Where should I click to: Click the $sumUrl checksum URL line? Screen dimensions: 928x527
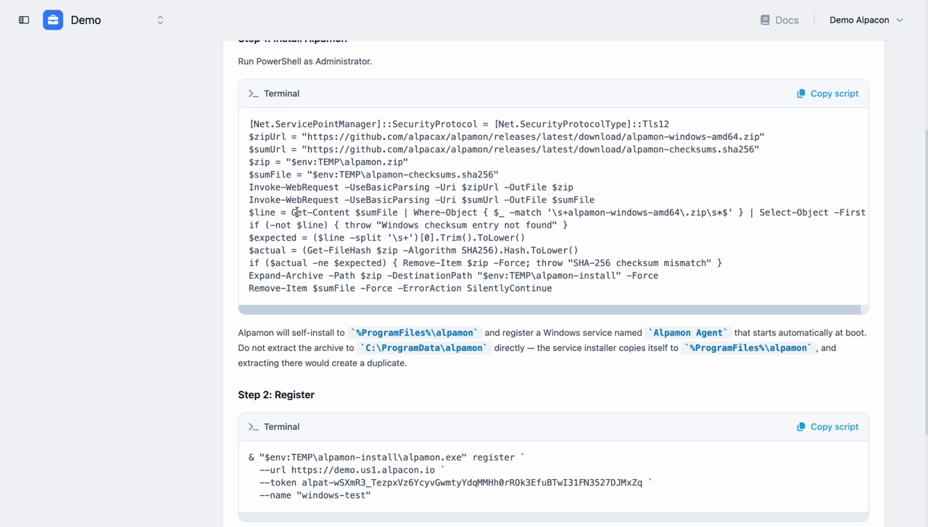504,149
